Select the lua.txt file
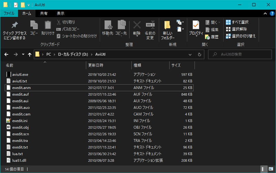This screenshot has width=276, height=173. [99, 154]
